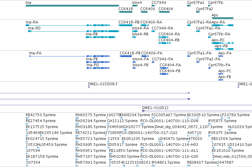Screen dimensions: 252x167
Task: Select the blos4-PB protein feature
Action: (x=134, y=68)
